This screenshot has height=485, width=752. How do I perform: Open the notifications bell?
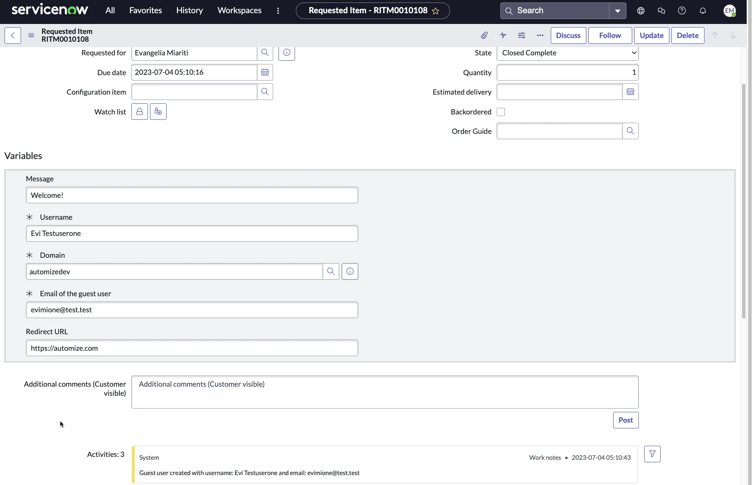tap(702, 11)
